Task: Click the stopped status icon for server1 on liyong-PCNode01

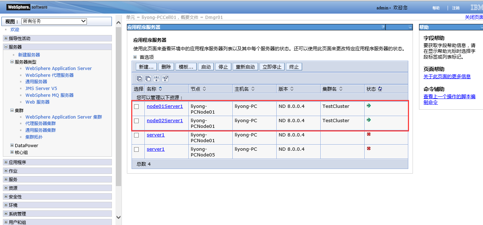Action: pyautogui.click(x=369, y=134)
